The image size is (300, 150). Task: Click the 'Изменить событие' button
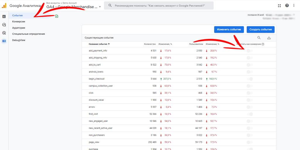coord(229,30)
